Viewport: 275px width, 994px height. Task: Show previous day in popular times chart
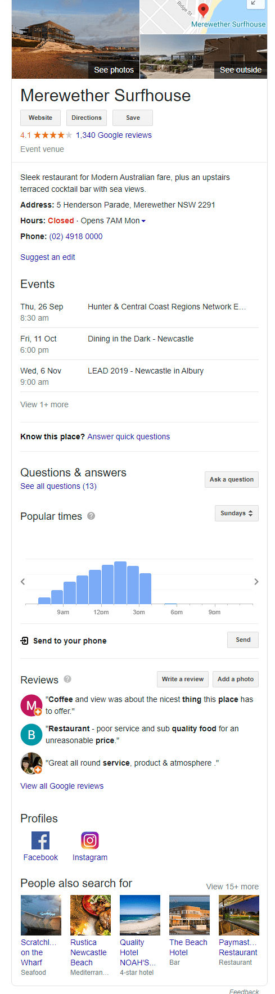coord(22,582)
